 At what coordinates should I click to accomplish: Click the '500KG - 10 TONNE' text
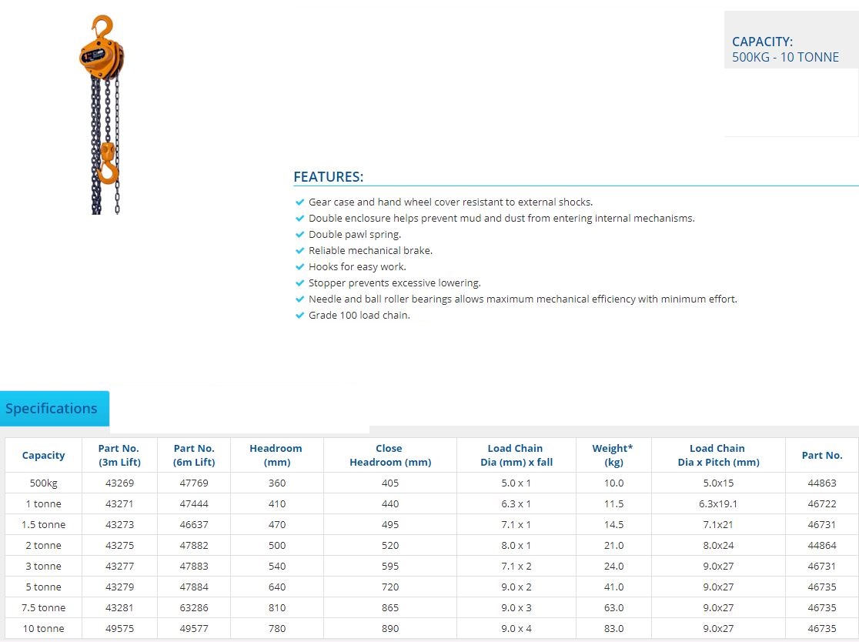pyautogui.click(x=785, y=57)
